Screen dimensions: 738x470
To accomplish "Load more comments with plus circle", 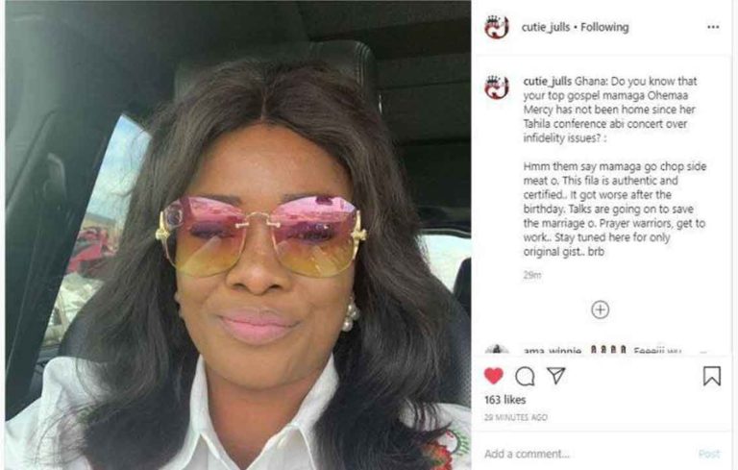I will 600,309.
